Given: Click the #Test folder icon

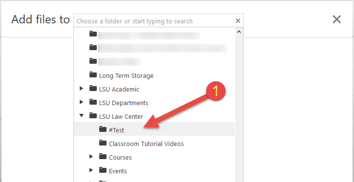Looking at the screenshot, I should point(103,129).
